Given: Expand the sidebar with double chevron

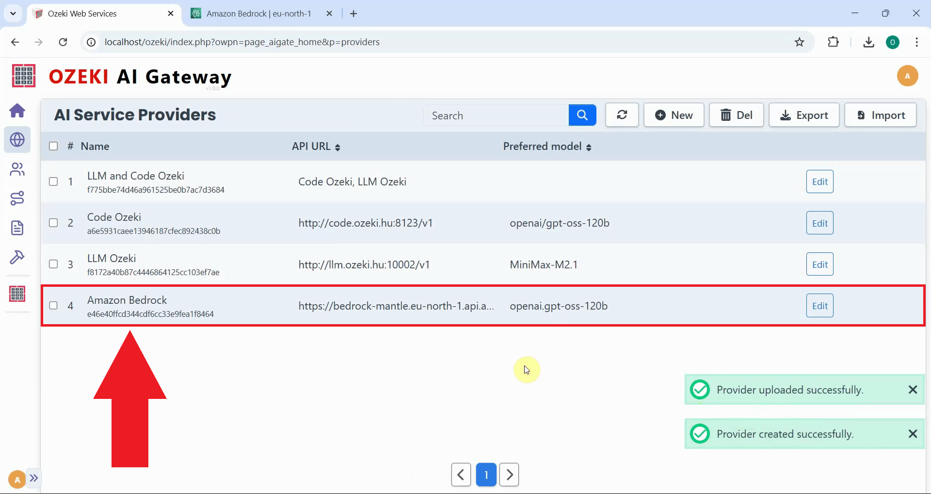Looking at the screenshot, I should 33,478.
